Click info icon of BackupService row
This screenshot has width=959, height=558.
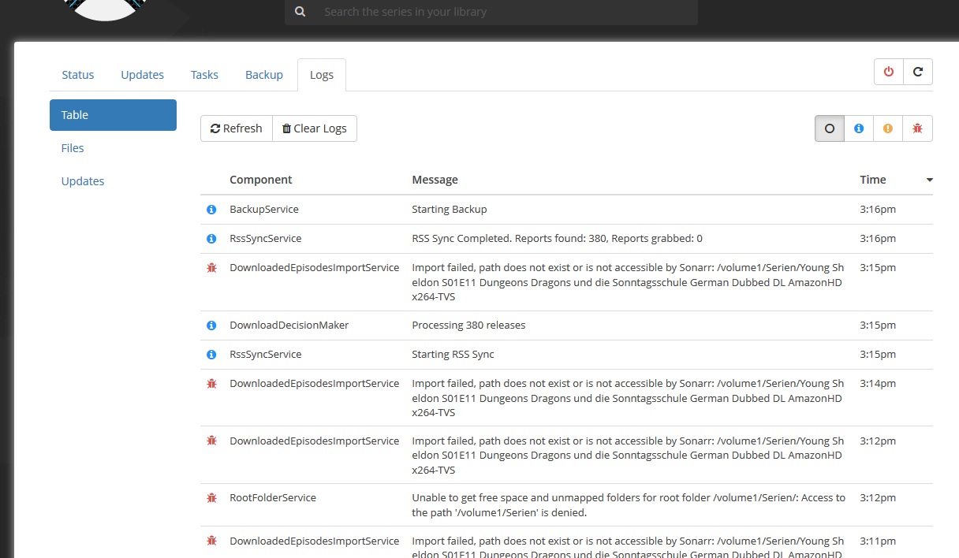211,210
